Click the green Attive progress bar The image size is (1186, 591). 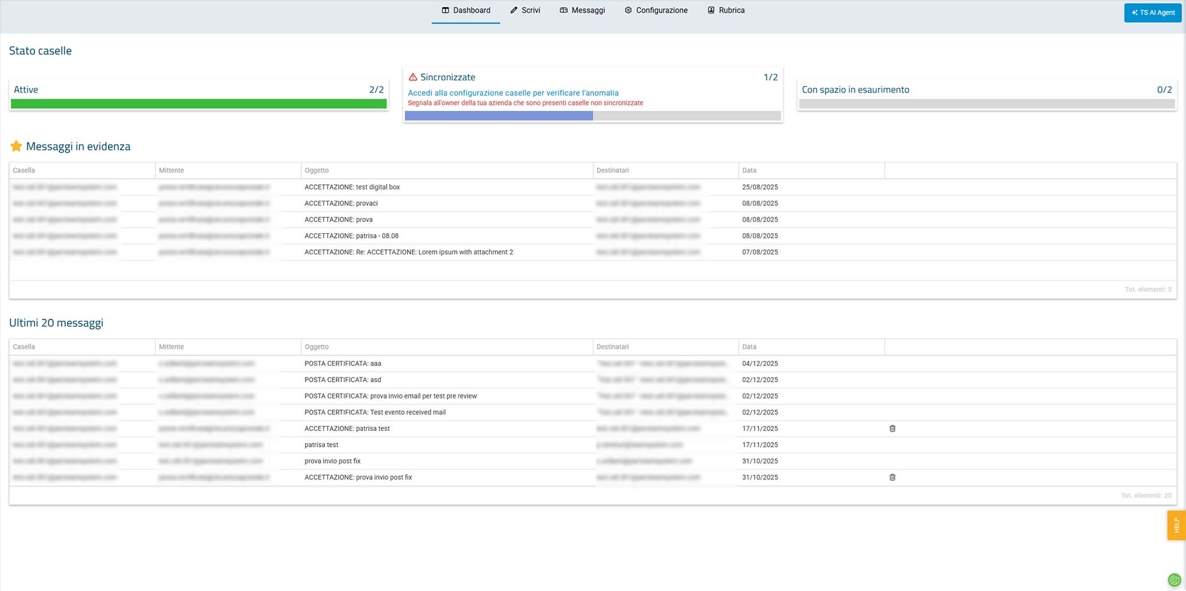[198, 104]
